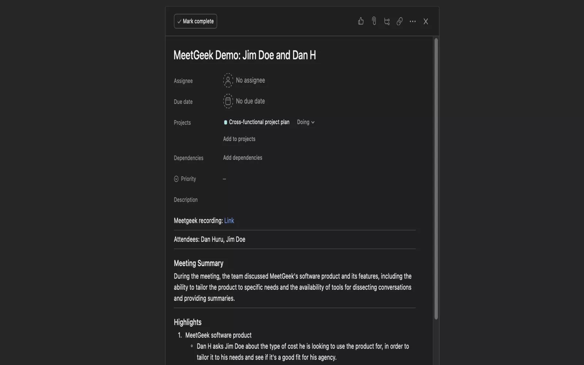Image resolution: width=584 pixels, height=365 pixels.
Task: Mark the task complete
Action: point(195,21)
